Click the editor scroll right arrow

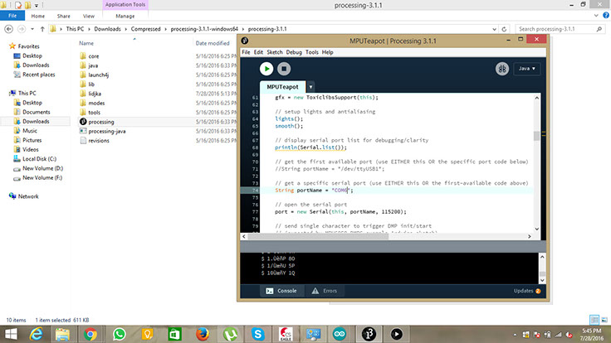click(529, 236)
